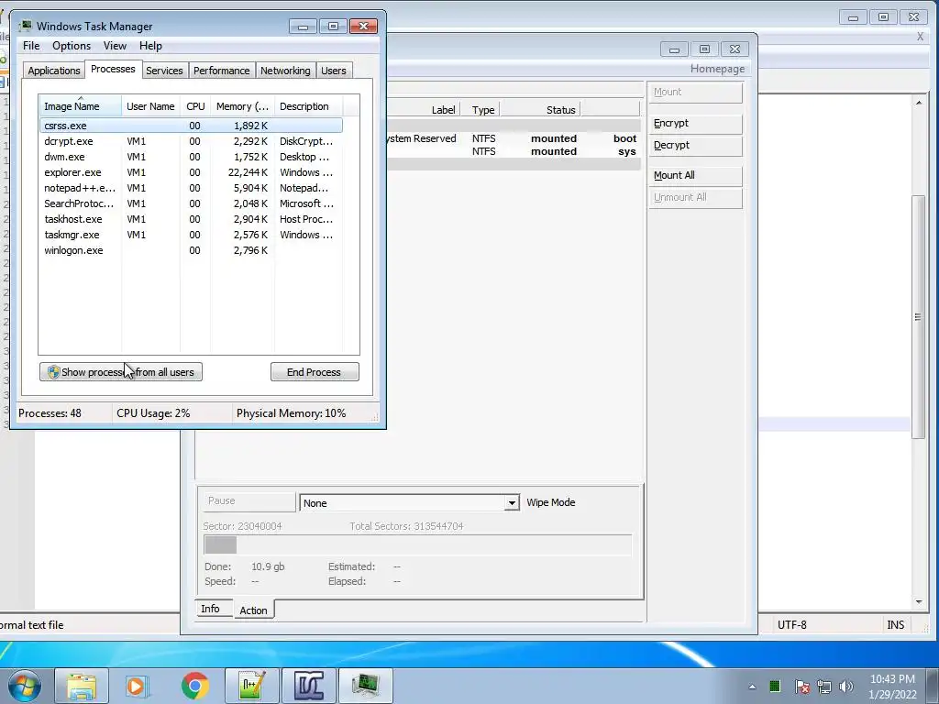Open the Windows Start menu orb
The height and width of the screenshot is (704, 939).
click(24, 685)
